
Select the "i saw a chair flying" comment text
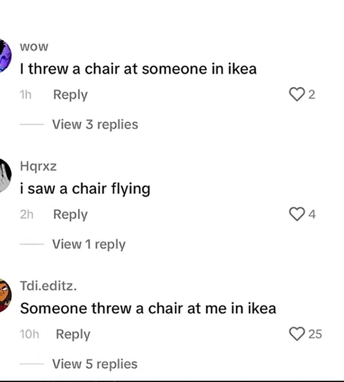tap(85, 189)
